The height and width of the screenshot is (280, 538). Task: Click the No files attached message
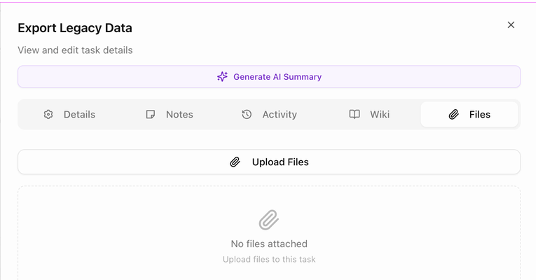(269, 244)
